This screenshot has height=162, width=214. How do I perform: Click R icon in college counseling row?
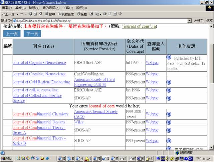click(169, 90)
